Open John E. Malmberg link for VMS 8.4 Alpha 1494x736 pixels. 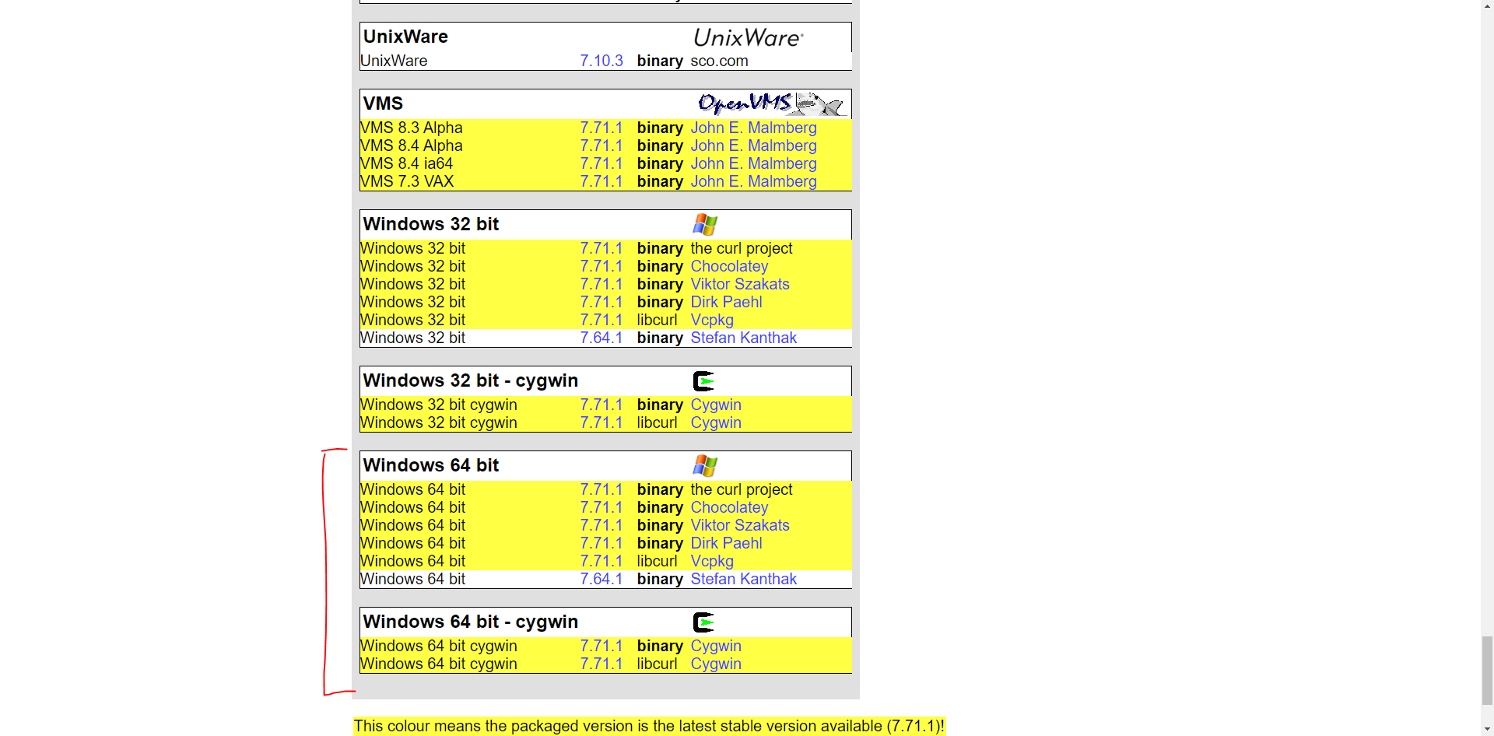pyautogui.click(x=753, y=145)
